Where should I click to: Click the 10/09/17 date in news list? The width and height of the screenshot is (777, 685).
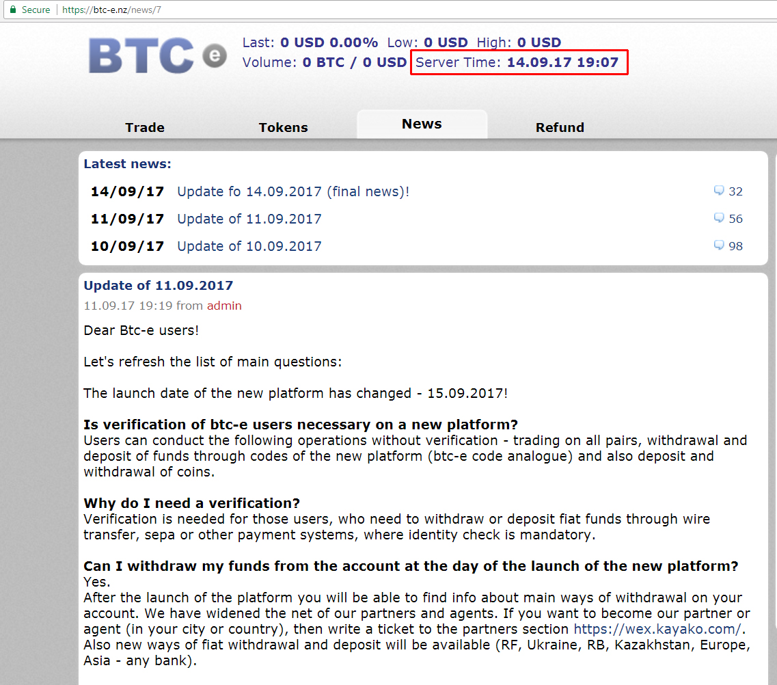127,246
